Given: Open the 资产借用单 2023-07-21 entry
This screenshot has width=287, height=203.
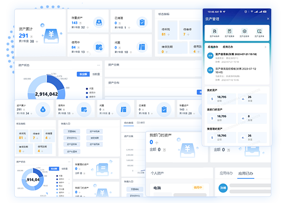Looking at the screenshot, I should pos(236,55).
